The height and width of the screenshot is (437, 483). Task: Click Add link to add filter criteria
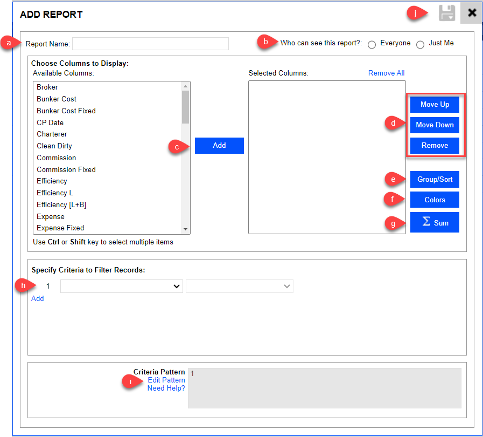click(37, 298)
